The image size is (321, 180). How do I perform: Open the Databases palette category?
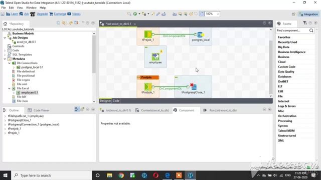point(284,76)
